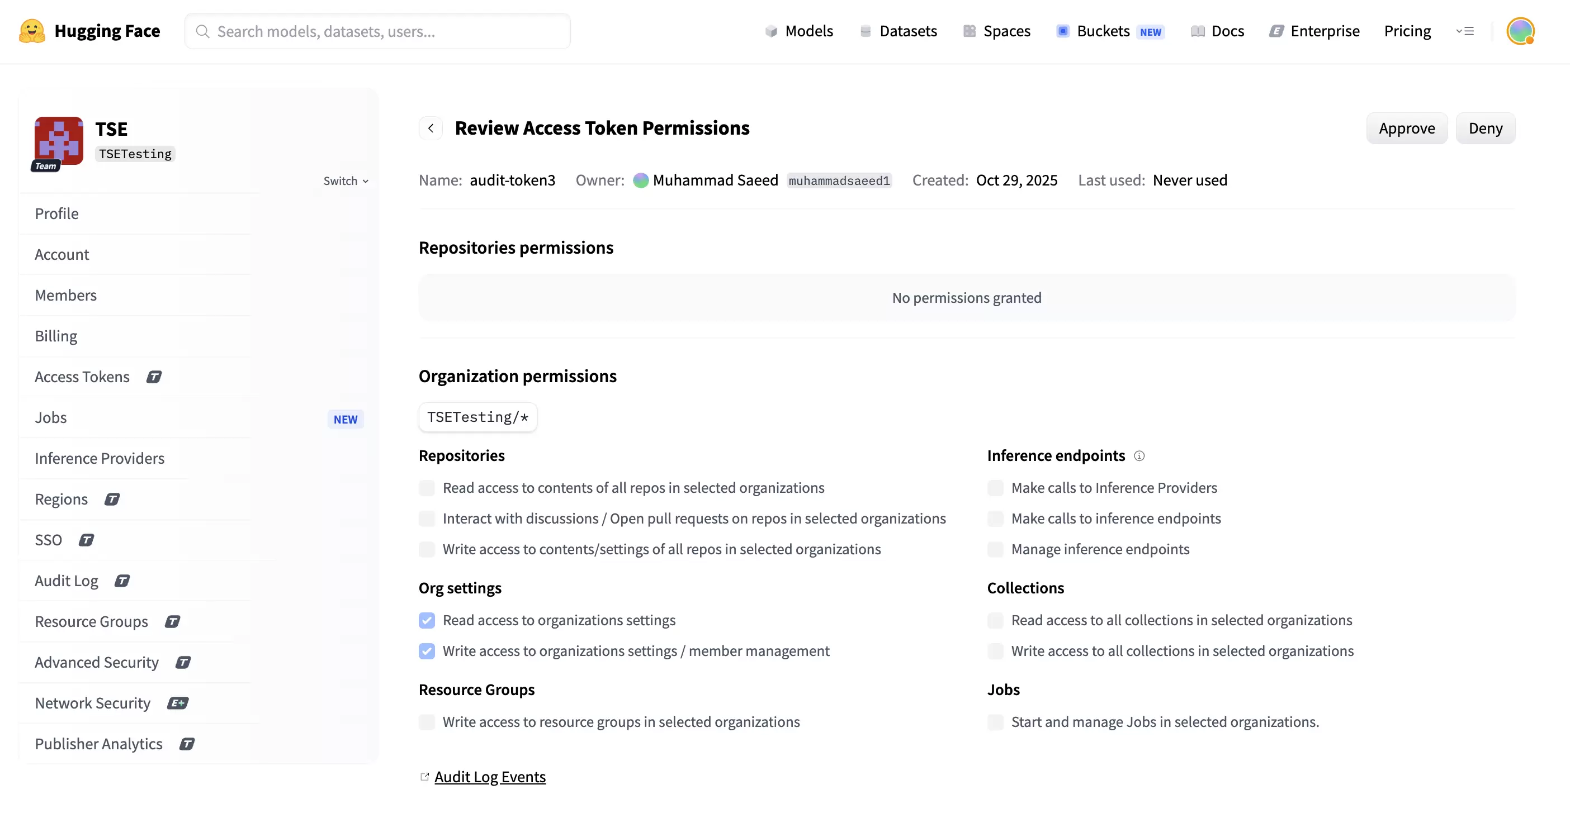The width and height of the screenshot is (1570, 818).
Task: Click Muhammad Saeed's owner avatar
Action: point(641,180)
